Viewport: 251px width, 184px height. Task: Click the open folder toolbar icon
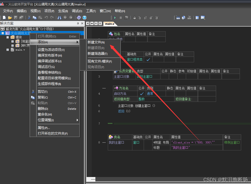click(x=10, y=18)
